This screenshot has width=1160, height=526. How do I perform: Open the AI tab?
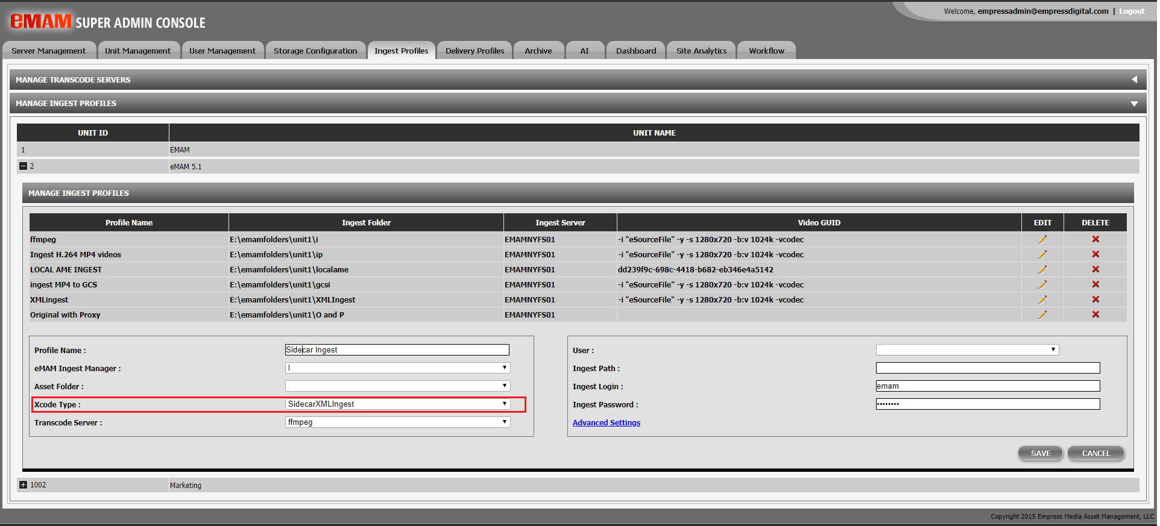point(585,51)
